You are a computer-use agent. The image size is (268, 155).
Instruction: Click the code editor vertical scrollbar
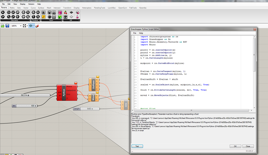254,55
